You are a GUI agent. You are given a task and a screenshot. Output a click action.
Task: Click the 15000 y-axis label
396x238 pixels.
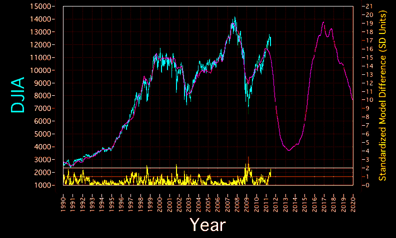(40, 6)
